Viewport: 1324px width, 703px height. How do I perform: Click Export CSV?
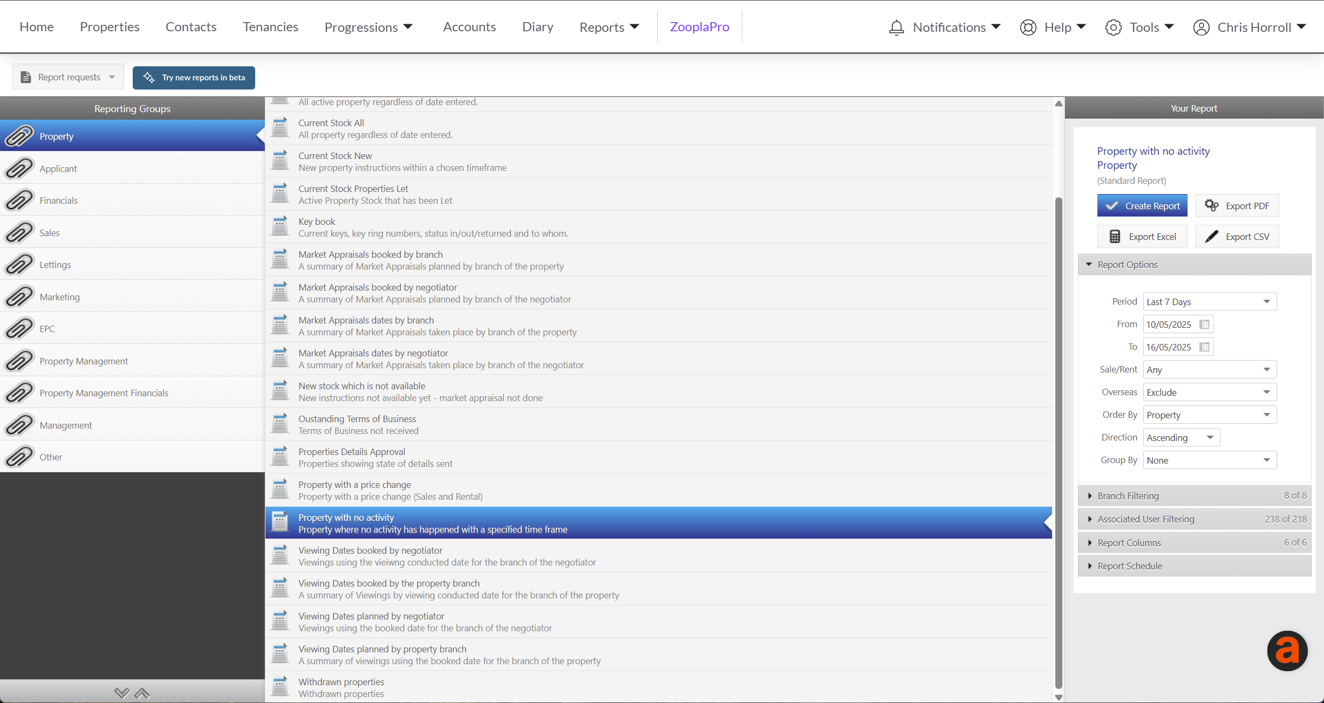[1237, 236]
